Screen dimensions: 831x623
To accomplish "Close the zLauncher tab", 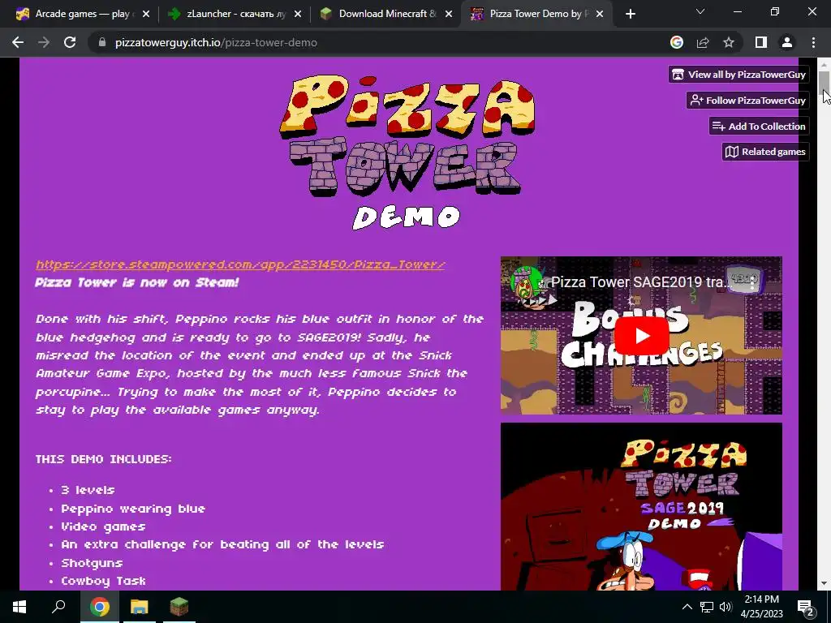I will [x=298, y=15].
